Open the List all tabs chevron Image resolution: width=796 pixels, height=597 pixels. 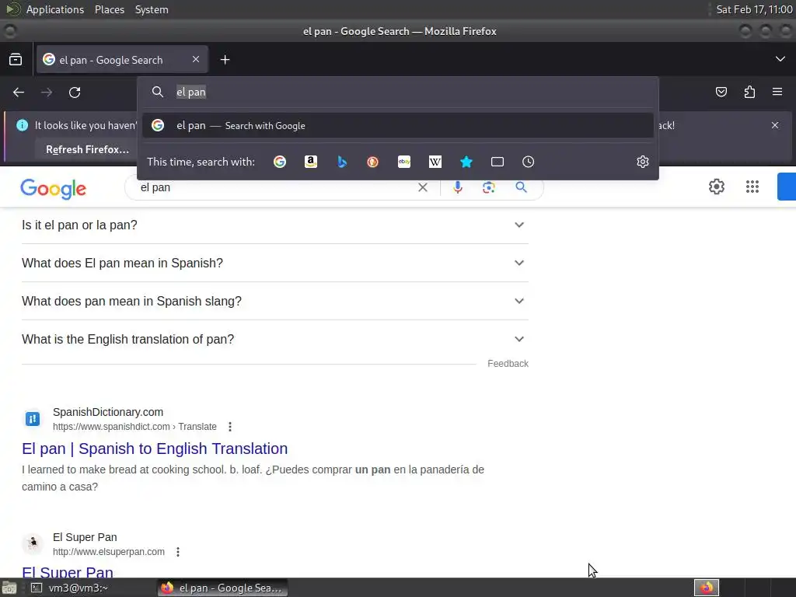click(780, 59)
